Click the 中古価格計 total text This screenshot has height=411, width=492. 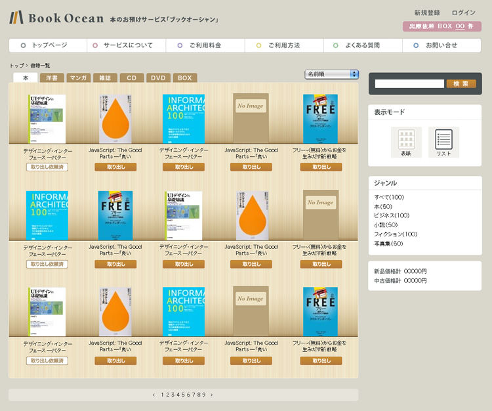click(400, 281)
